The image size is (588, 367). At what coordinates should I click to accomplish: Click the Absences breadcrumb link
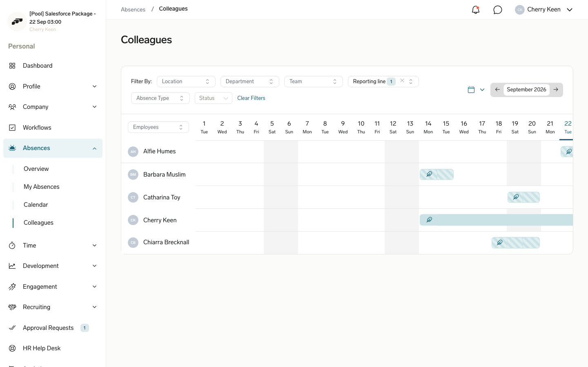pyautogui.click(x=133, y=9)
